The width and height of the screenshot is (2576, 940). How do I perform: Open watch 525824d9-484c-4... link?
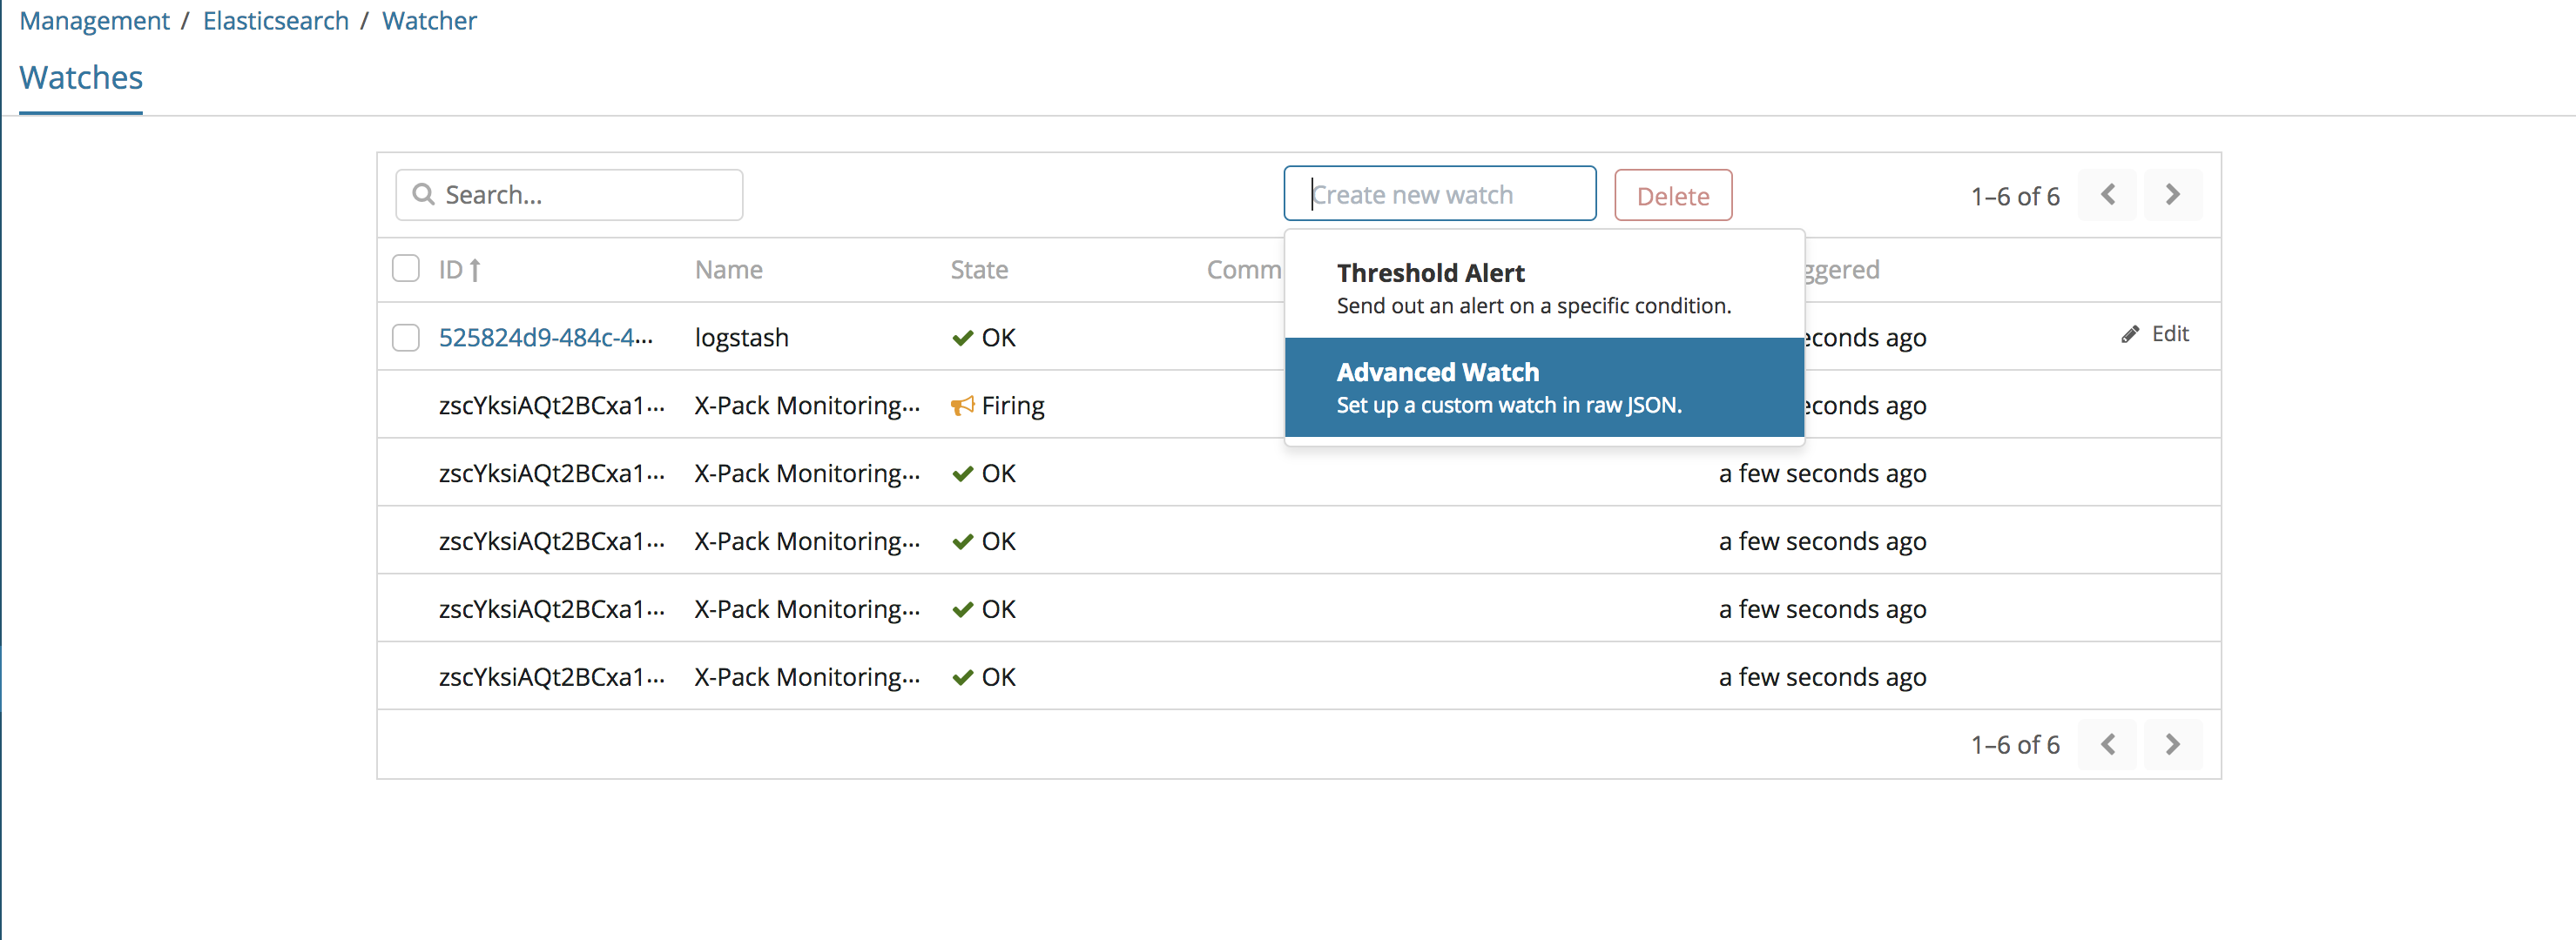coord(545,338)
